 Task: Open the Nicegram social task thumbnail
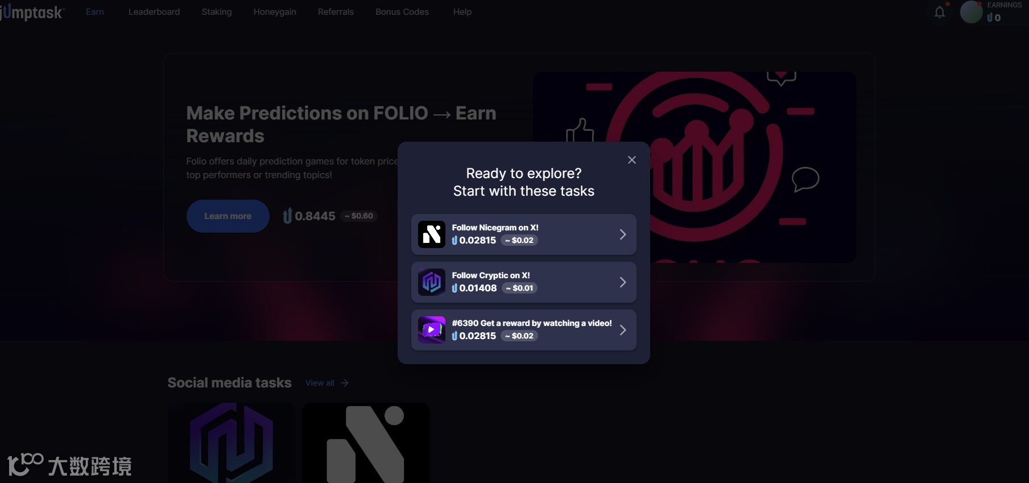point(366,443)
